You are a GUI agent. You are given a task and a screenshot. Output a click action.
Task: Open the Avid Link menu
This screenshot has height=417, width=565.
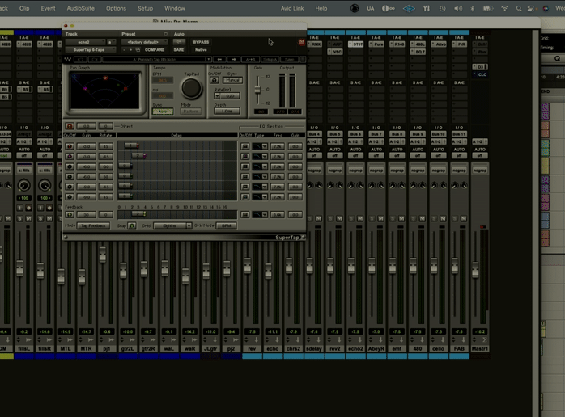click(x=292, y=8)
